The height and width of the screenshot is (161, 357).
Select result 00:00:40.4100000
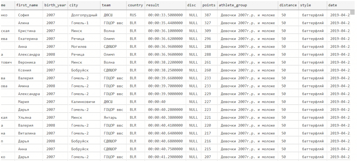[165, 125]
